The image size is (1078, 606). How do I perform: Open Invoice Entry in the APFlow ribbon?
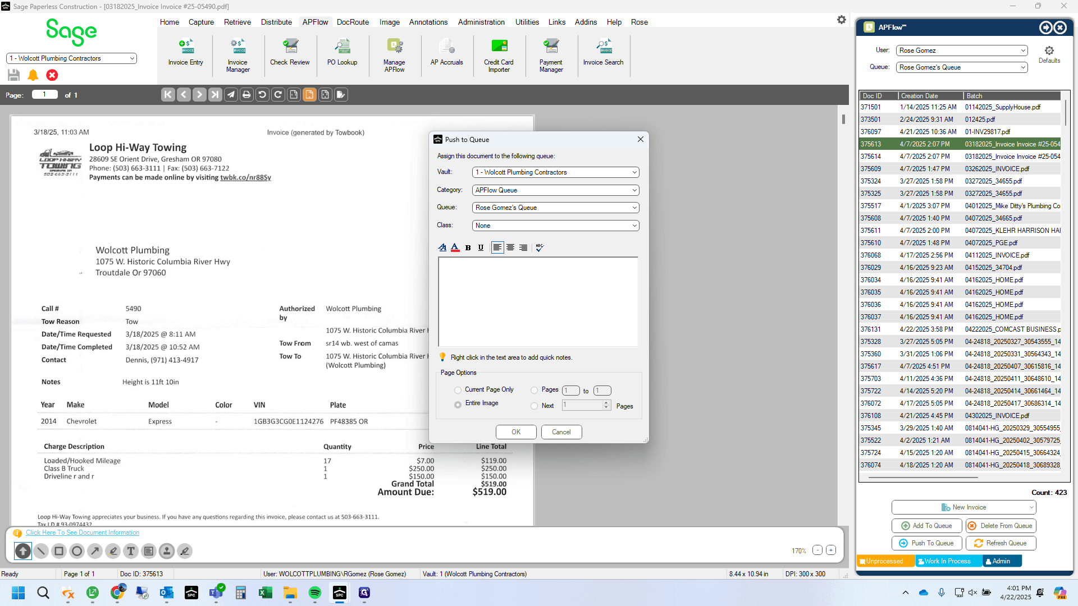tap(185, 53)
